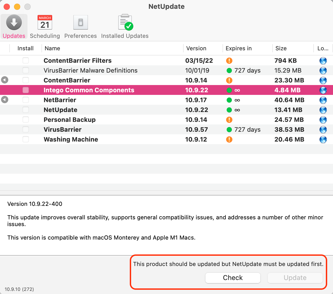
Task: Click globe icon for VirusBarrier Malware Definitions
Action: pyautogui.click(x=323, y=71)
